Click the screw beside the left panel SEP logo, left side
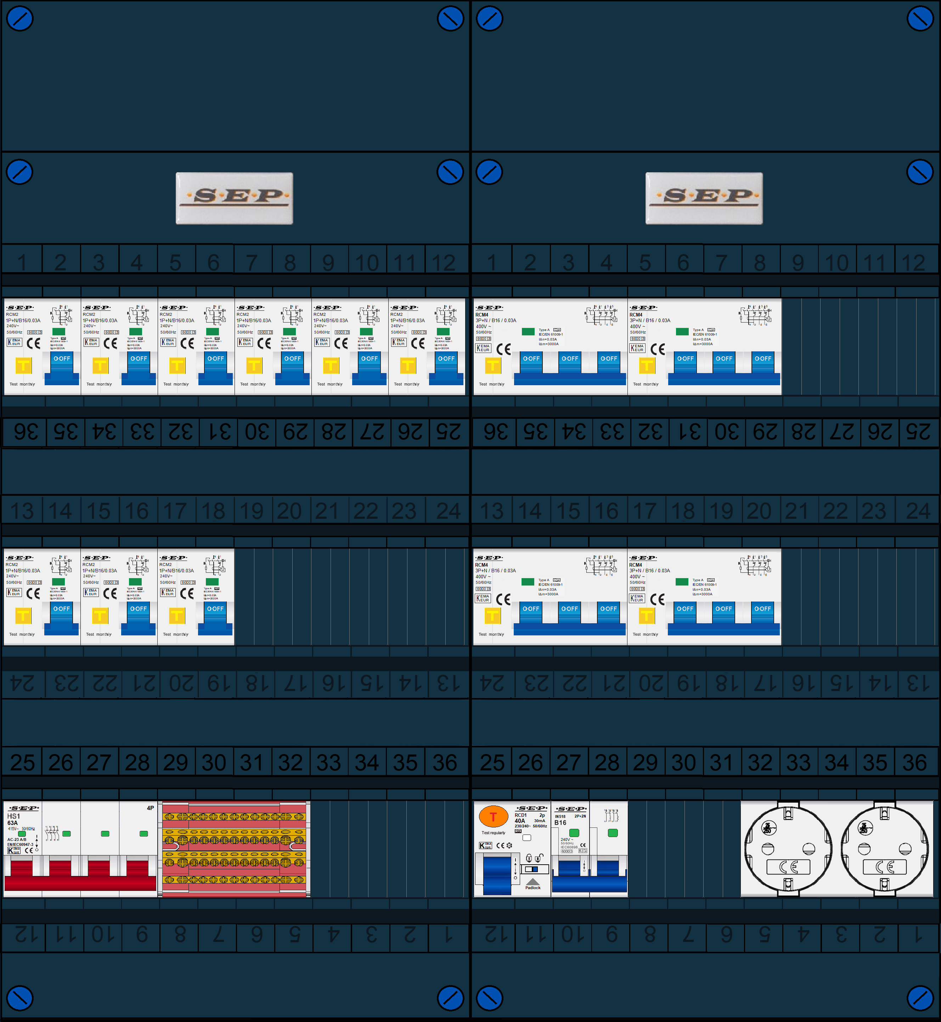Viewport: 941px width, 1022px height. point(20,172)
